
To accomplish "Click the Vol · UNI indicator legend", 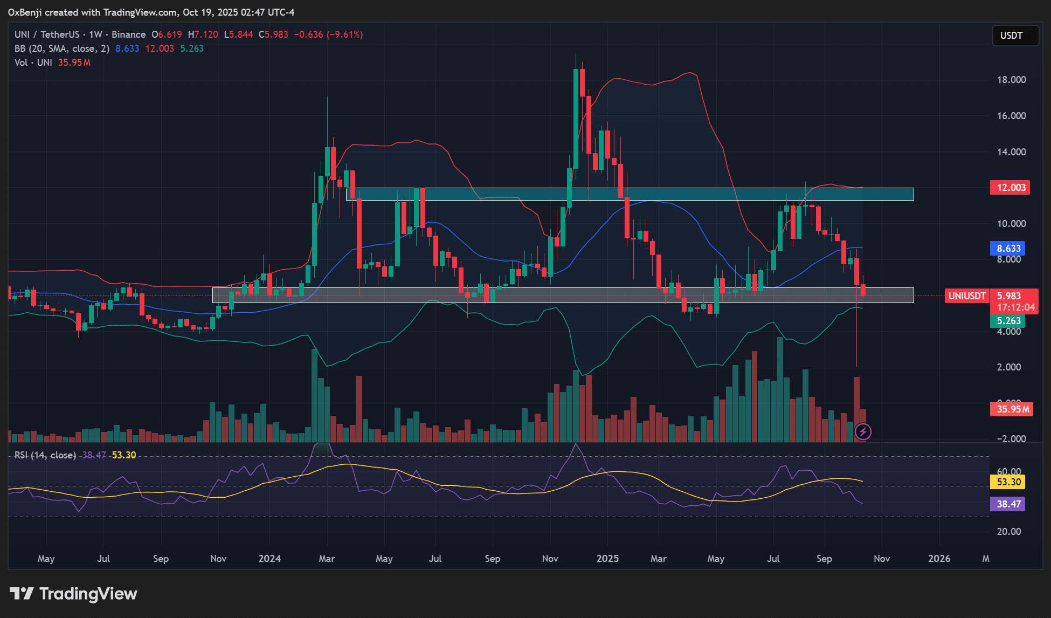I will click(x=33, y=63).
